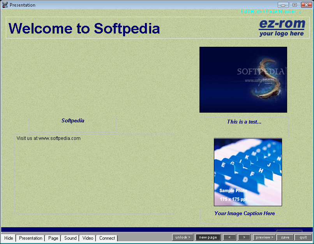
Task: Quit the editor with quit button
Action: coord(303,237)
